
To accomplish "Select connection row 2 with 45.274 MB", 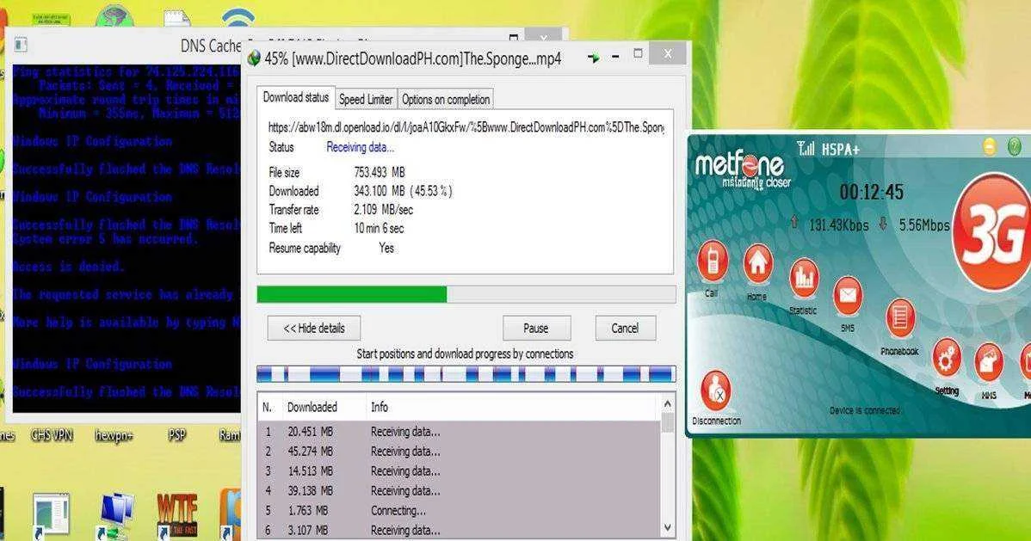I will click(459, 452).
